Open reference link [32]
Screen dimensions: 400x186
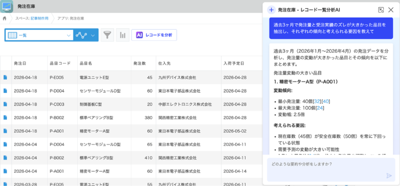[317, 101]
